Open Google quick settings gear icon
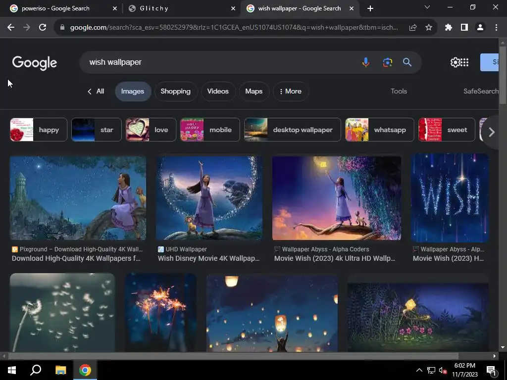 click(455, 62)
